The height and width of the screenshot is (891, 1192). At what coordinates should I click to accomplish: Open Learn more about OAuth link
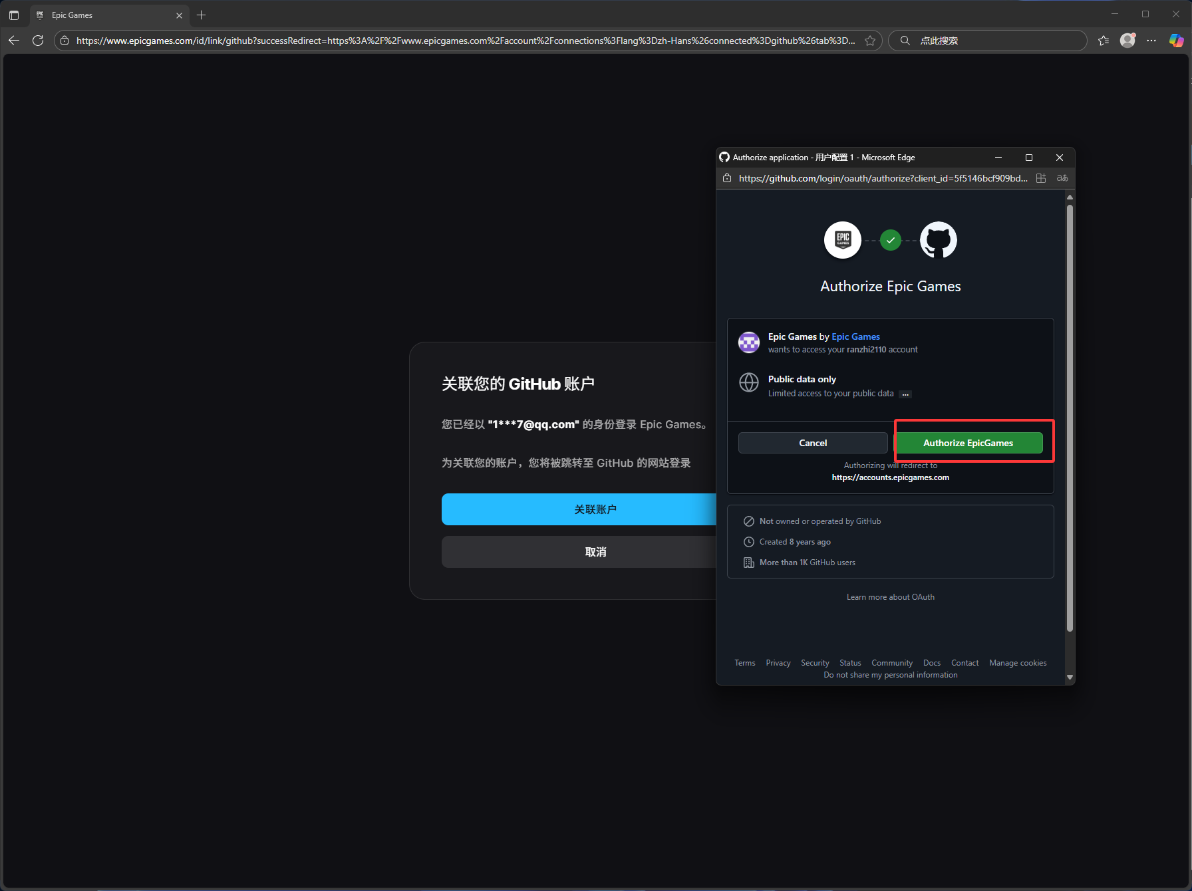(x=891, y=597)
